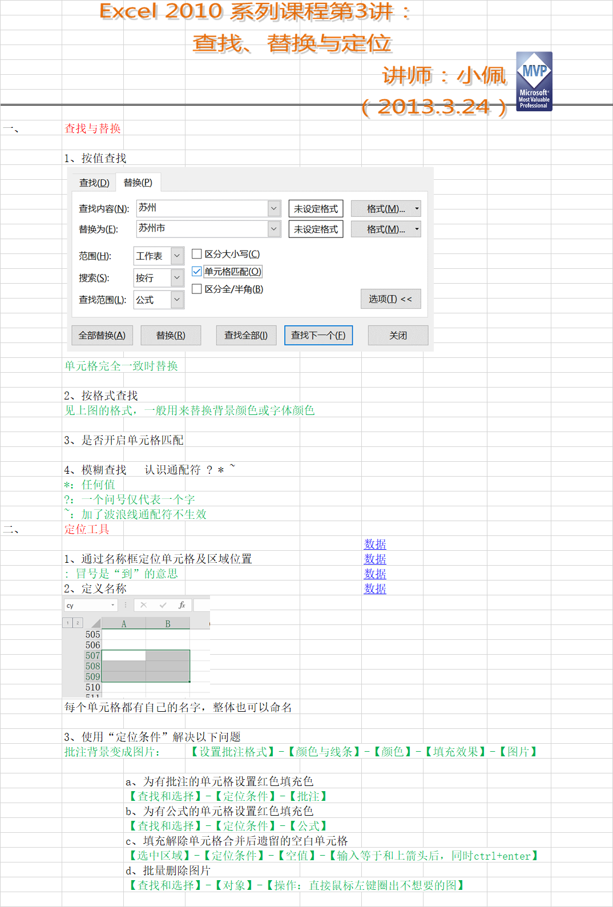613x907 pixels.
Task: Uncheck 单元格匹配(O) checkbox
Action: pyautogui.click(x=197, y=272)
